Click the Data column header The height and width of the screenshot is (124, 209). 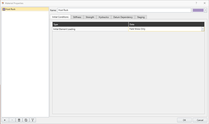(166, 24)
